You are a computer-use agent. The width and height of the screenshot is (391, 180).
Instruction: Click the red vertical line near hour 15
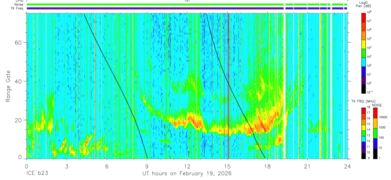point(228,86)
